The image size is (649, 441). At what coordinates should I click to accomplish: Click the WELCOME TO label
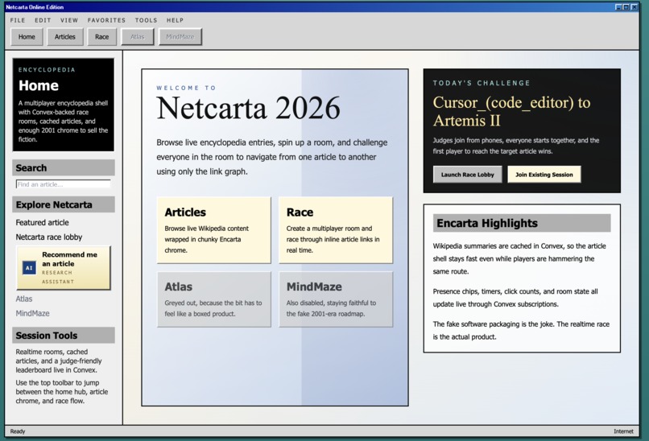186,88
